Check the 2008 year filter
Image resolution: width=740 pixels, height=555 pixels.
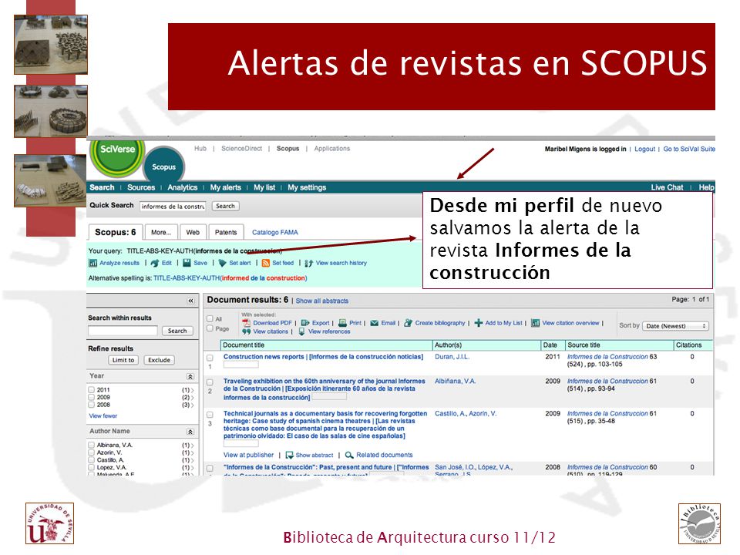tap(92, 405)
